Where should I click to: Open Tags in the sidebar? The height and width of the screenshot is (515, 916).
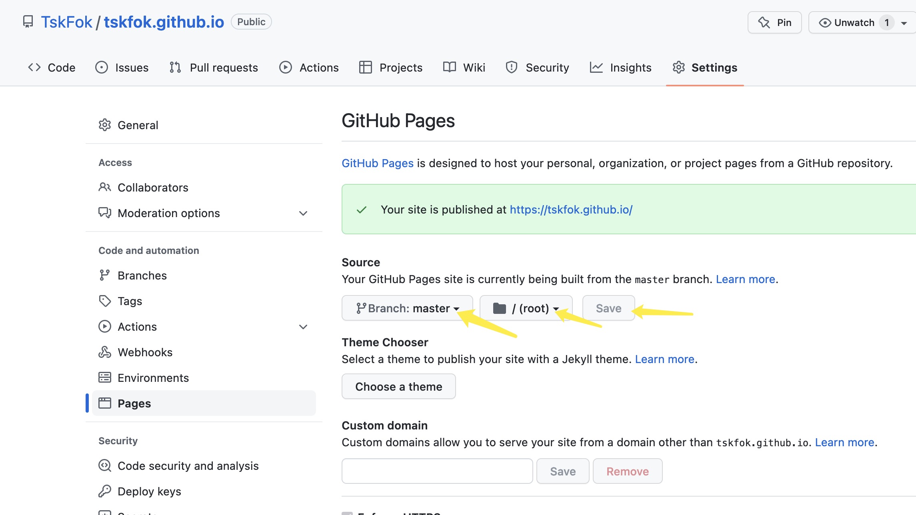pyautogui.click(x=204, y=301)
